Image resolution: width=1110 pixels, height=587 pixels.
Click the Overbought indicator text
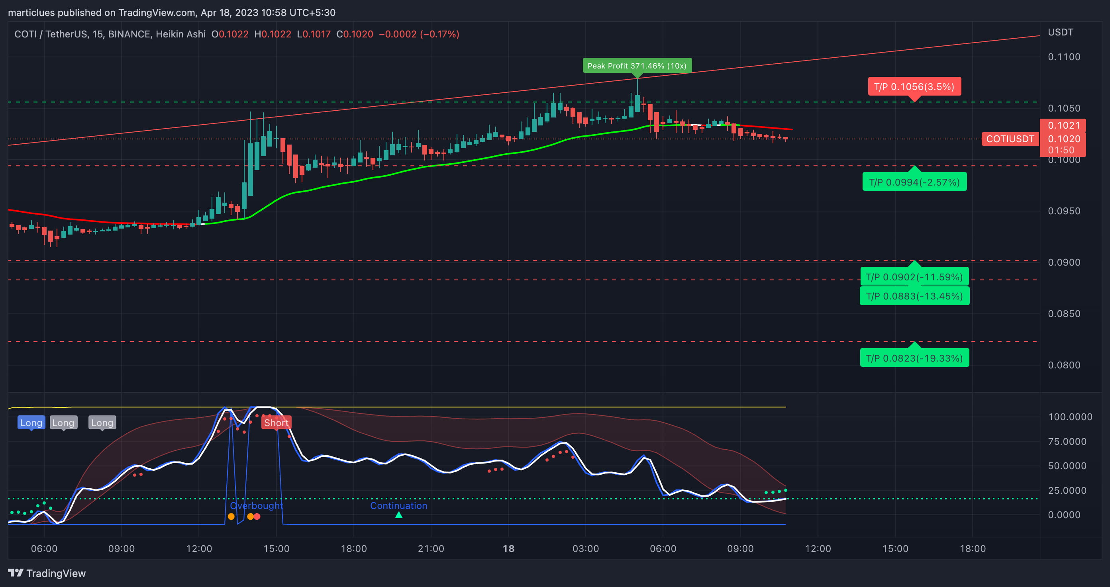(257, 505)
